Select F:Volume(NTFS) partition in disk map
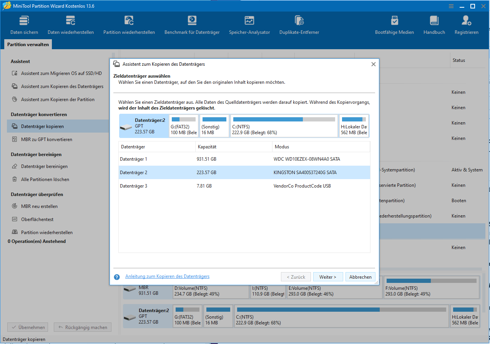 coord(431,287)
